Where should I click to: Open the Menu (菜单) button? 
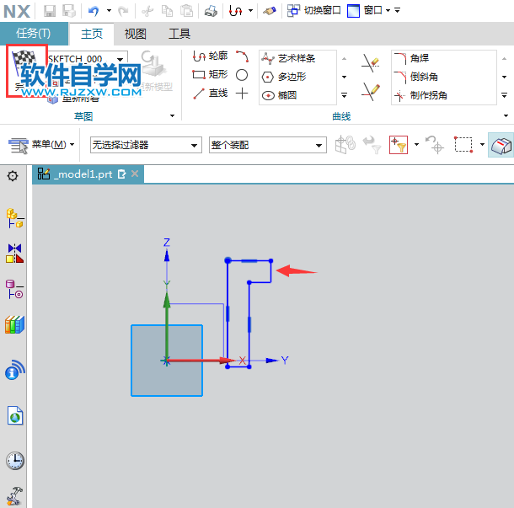[x=41, y=145]
